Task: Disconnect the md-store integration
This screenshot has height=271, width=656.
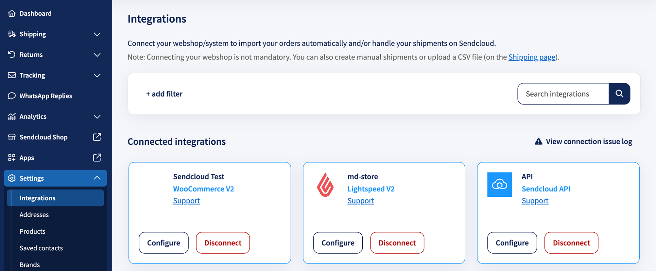Action: [397, 243]
